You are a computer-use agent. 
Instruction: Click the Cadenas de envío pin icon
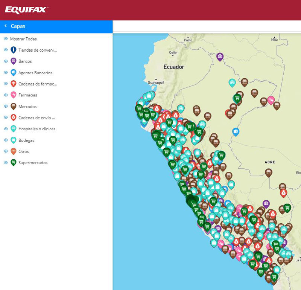tap(14, 118)
